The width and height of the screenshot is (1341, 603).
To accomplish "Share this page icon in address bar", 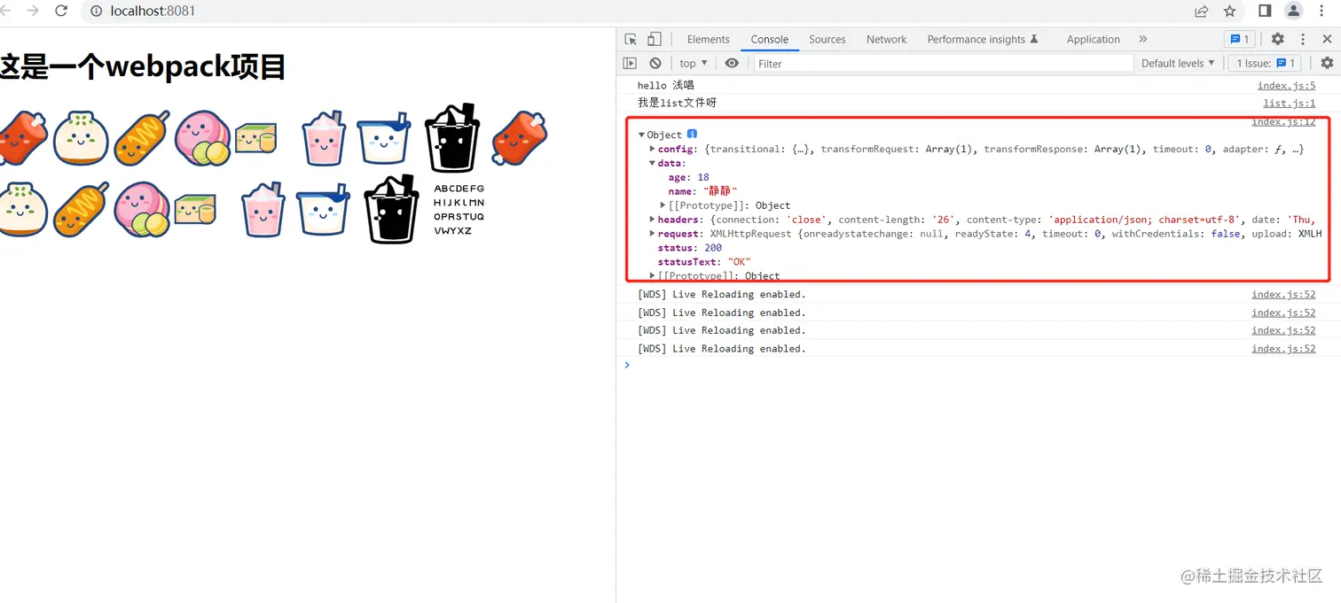I will (1201, 12).
